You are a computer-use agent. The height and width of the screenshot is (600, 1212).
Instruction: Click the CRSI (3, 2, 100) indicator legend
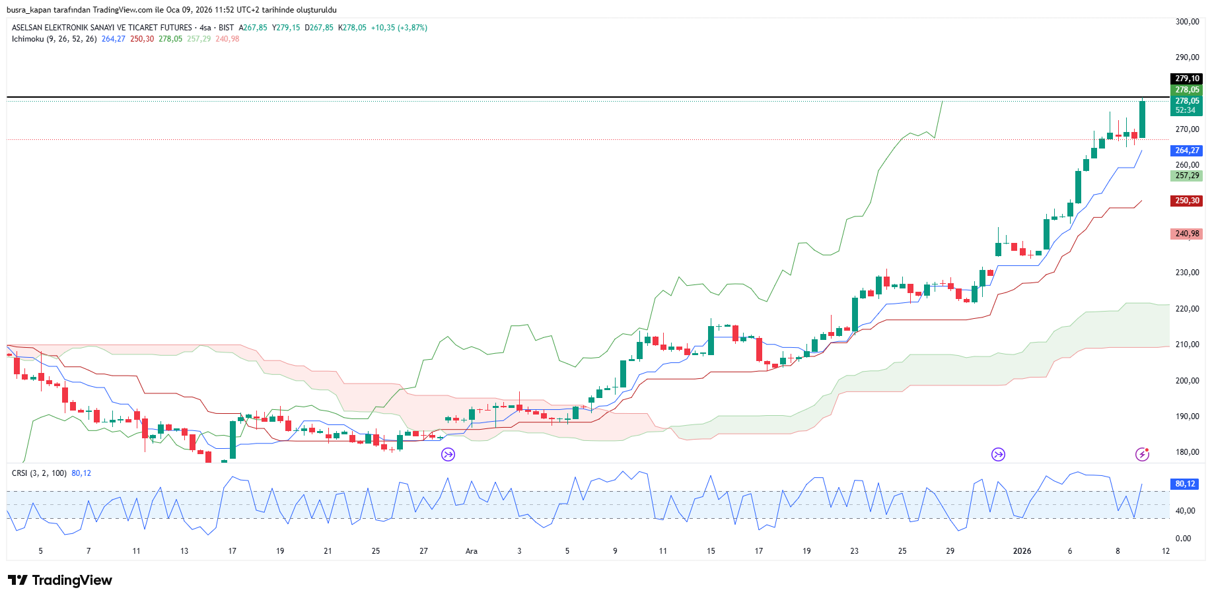39,473
